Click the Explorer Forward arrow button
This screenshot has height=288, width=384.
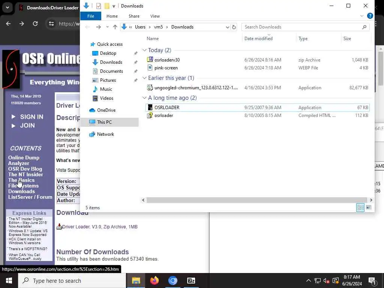click(x=99, y=27)
